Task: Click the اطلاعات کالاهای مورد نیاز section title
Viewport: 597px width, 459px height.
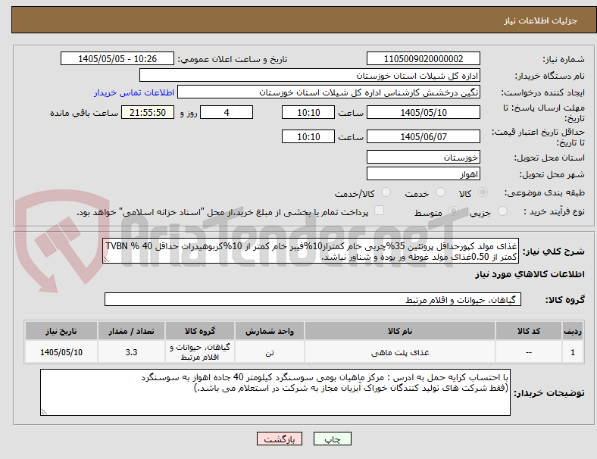Action: tap(530, 274)
